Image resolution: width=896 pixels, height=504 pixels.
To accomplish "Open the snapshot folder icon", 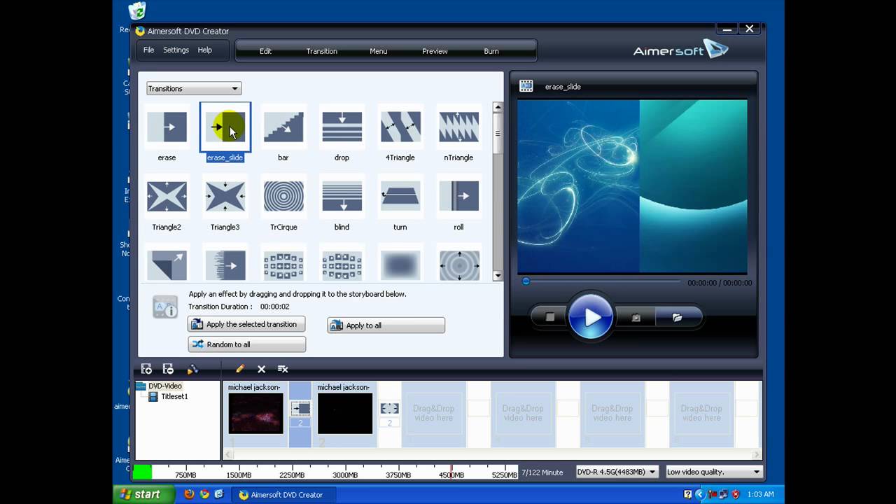I will [x=677, y=317].
